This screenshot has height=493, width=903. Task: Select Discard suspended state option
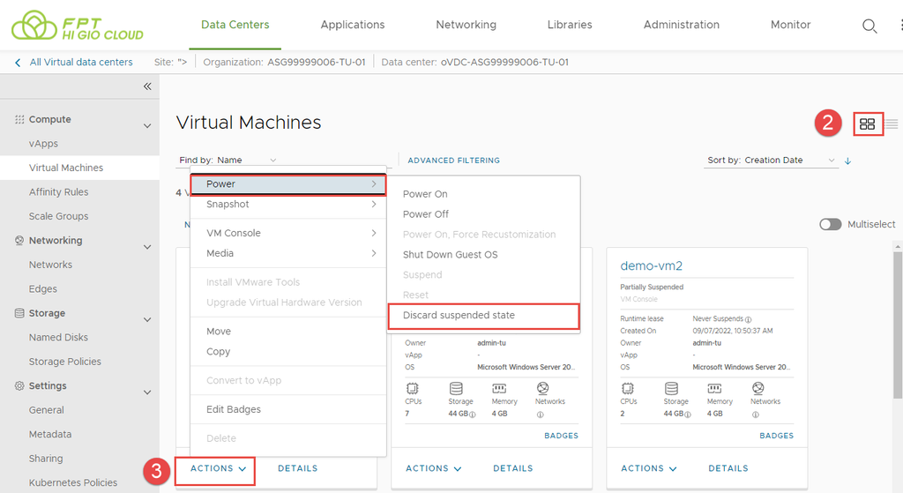pos(459,315)
